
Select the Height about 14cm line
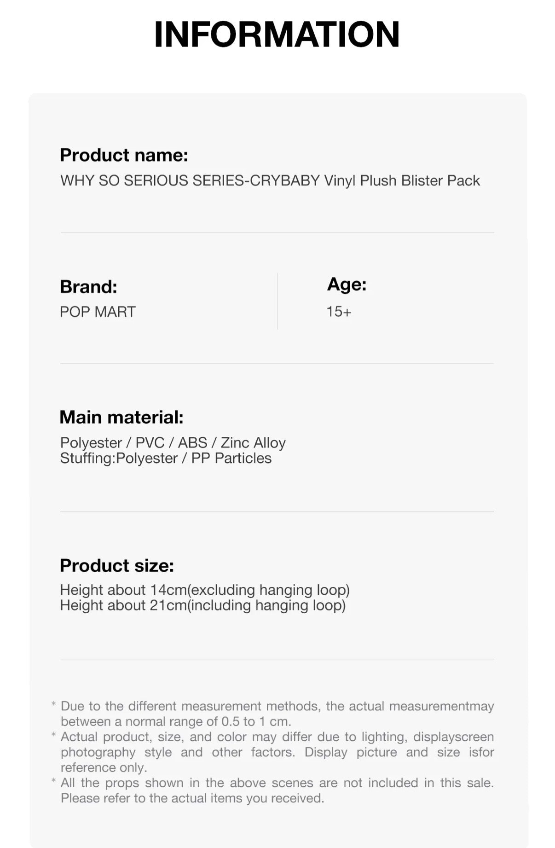205,590
